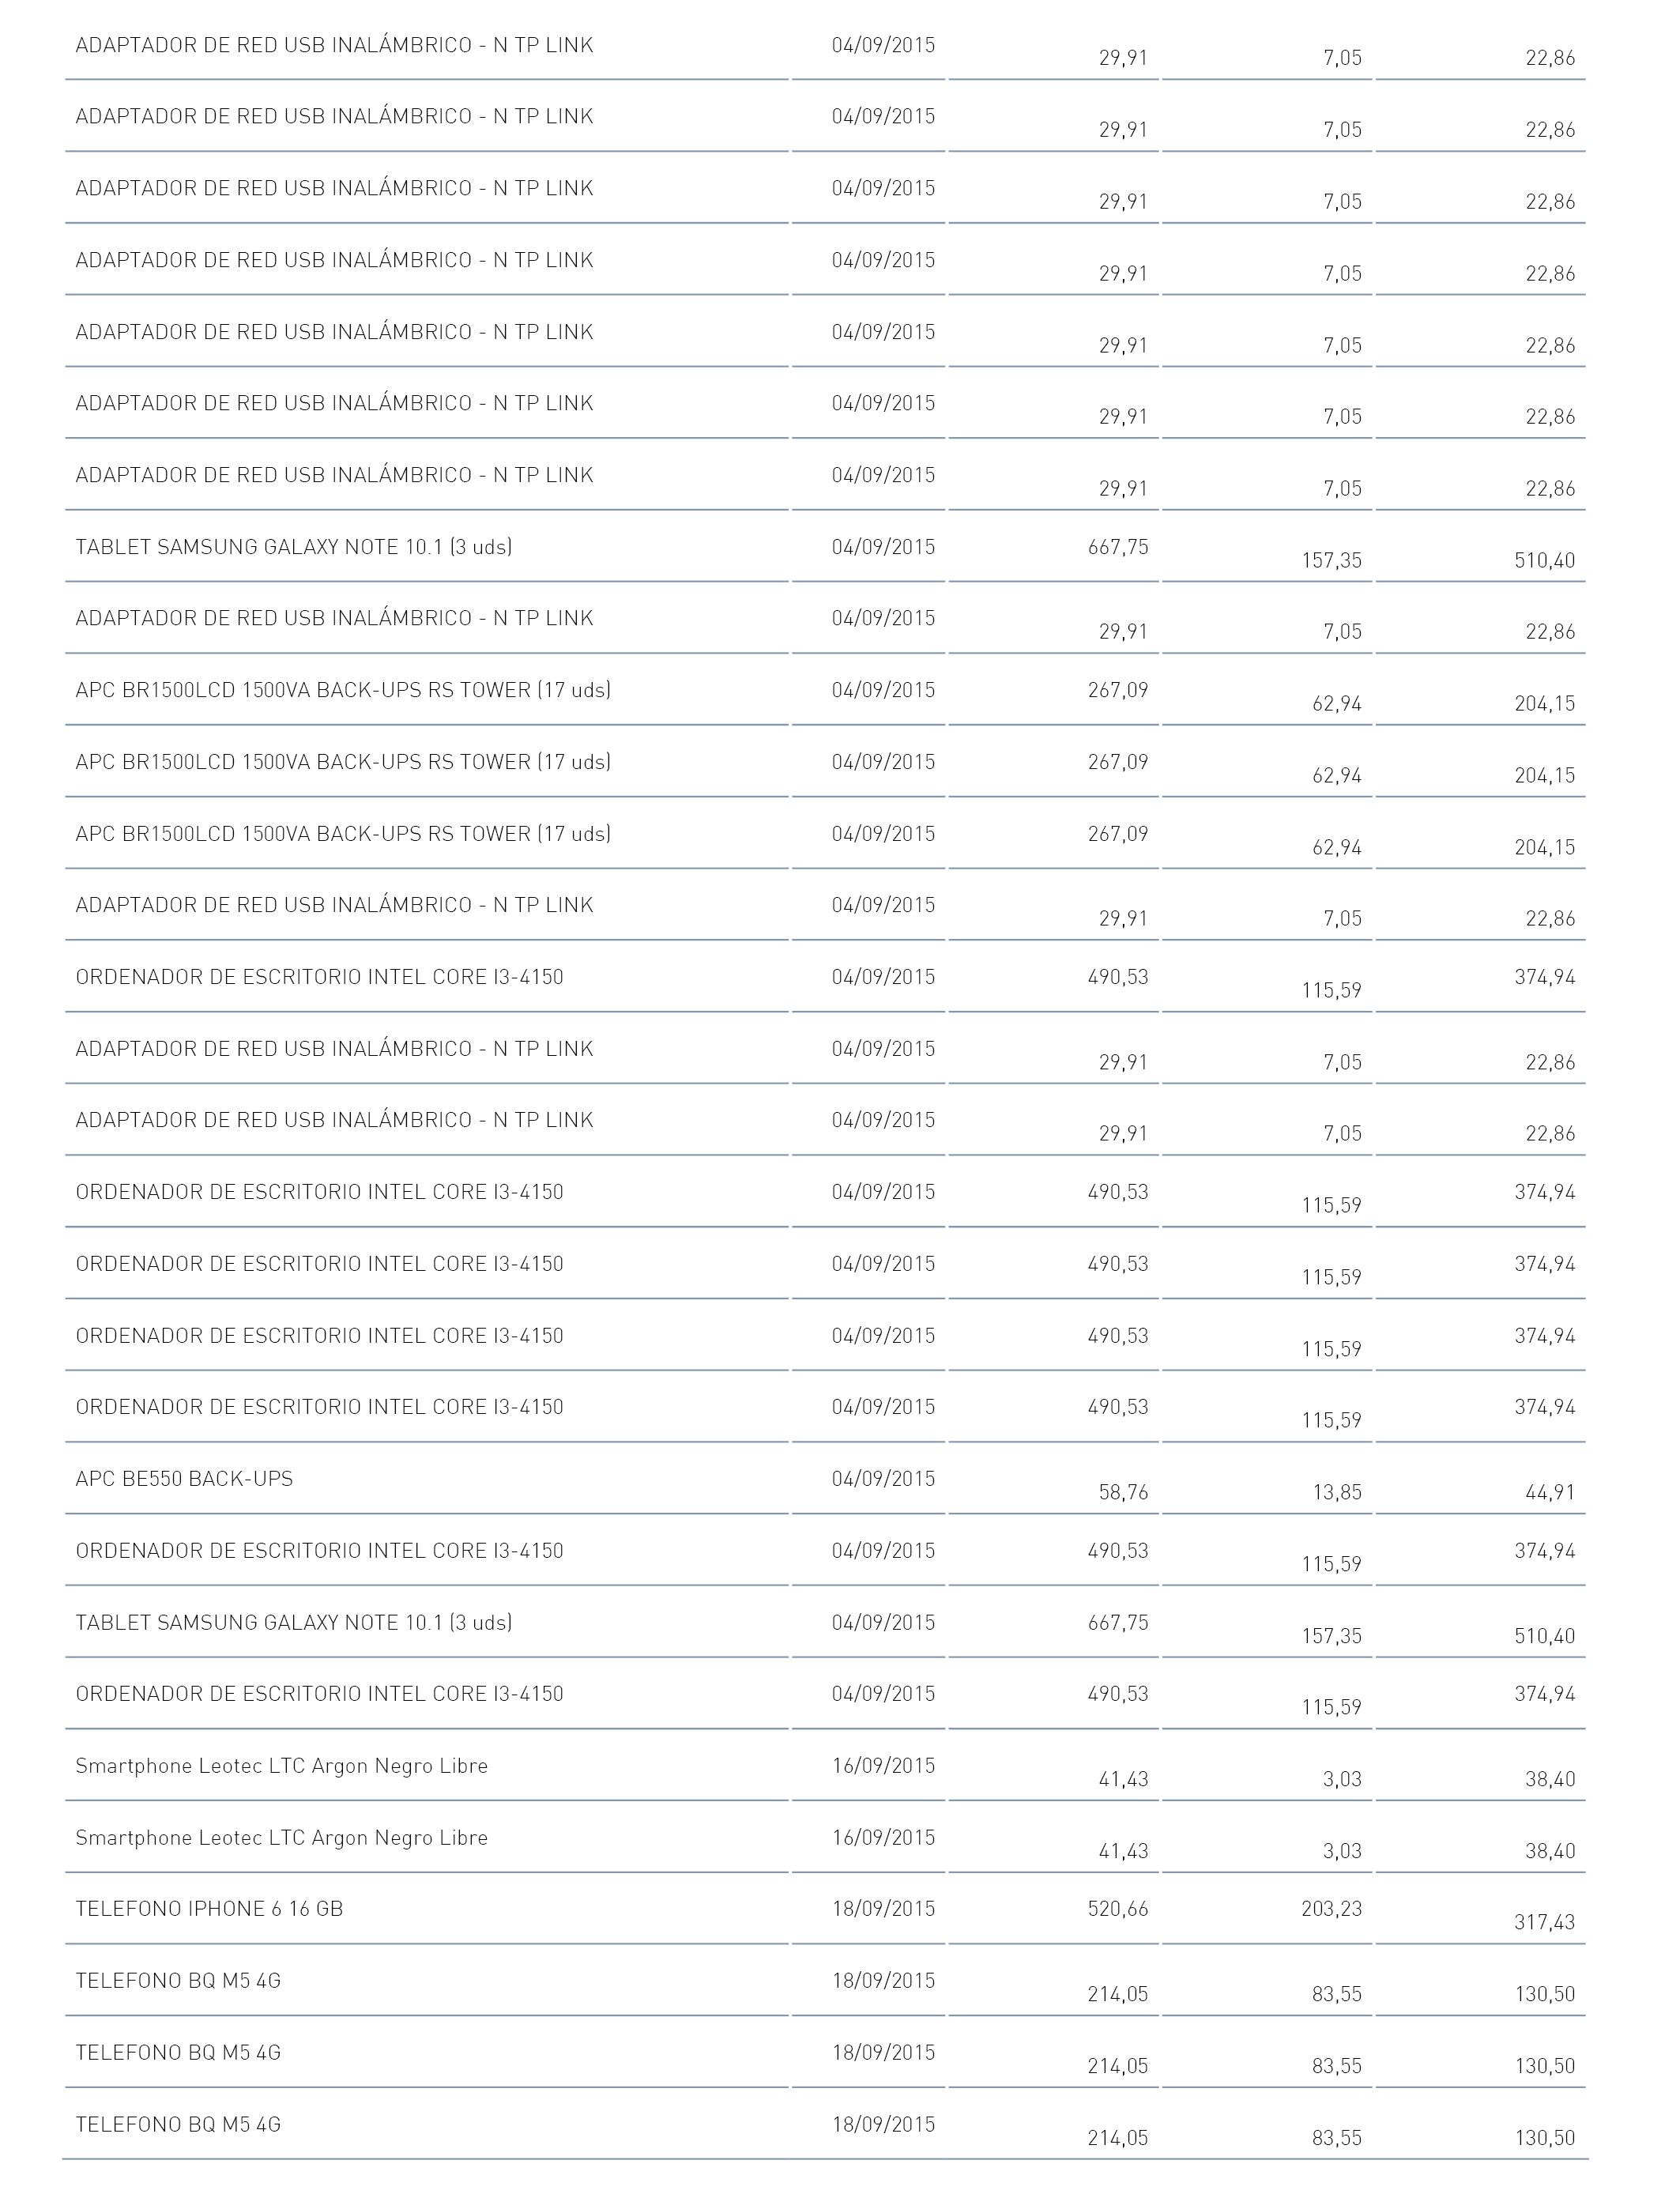Click the topmost ADAPTADOR DE RED USB row
Image resolution: width=1680 pixels, height=2194 pixels.
tap(825, 45)
